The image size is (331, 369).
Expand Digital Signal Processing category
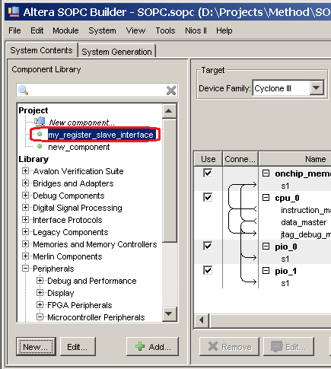[25, 207]
